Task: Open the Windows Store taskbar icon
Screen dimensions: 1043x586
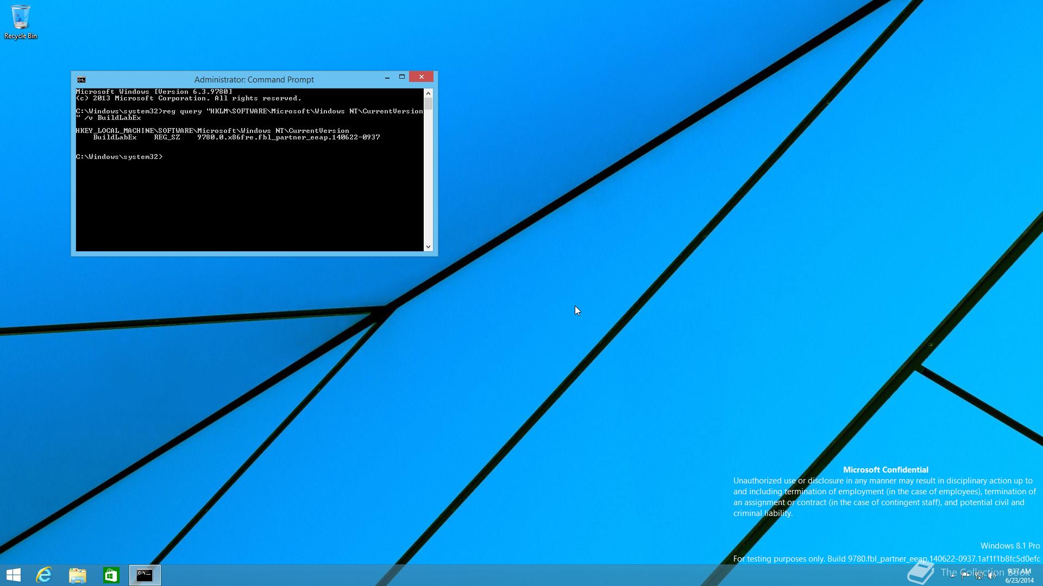Action: 111,575
